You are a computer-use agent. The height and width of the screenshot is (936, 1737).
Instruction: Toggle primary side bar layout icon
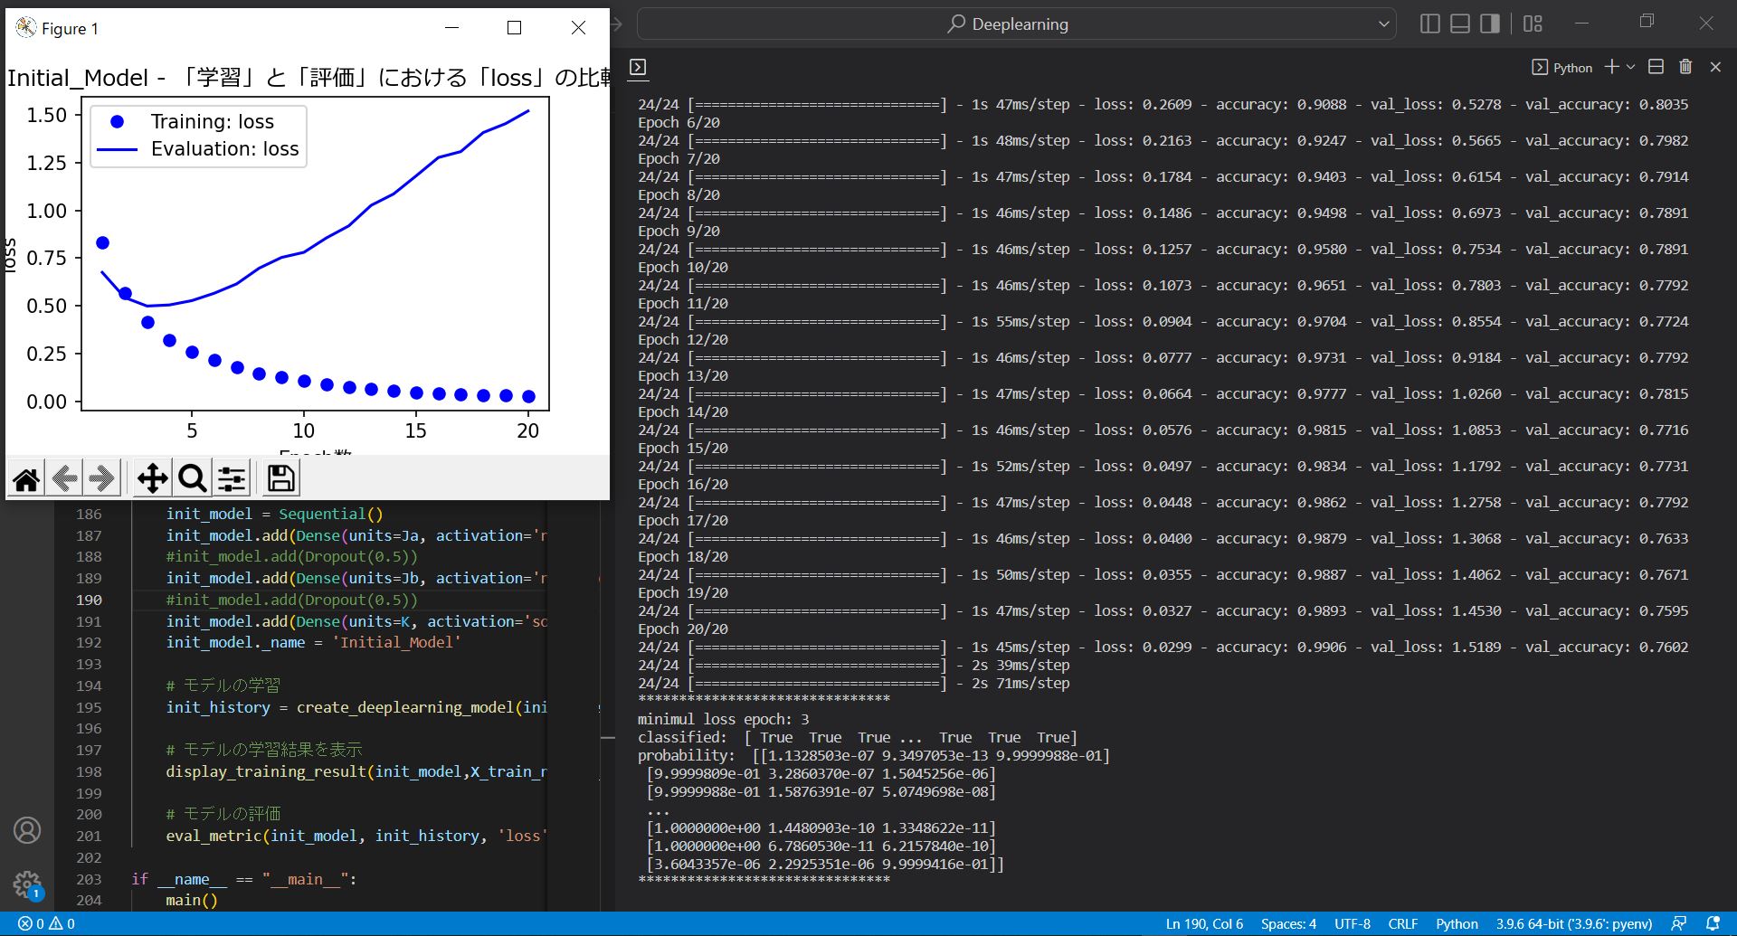click(x=1430, y=24)
